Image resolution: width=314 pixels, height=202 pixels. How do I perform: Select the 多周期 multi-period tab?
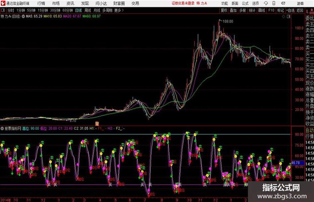pos(107,10)
